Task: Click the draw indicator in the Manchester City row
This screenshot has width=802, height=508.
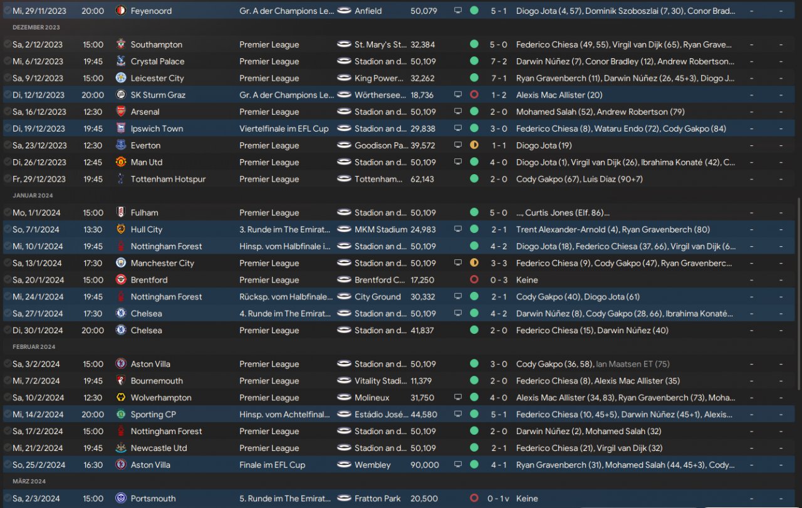Action: tap(474, 263)
